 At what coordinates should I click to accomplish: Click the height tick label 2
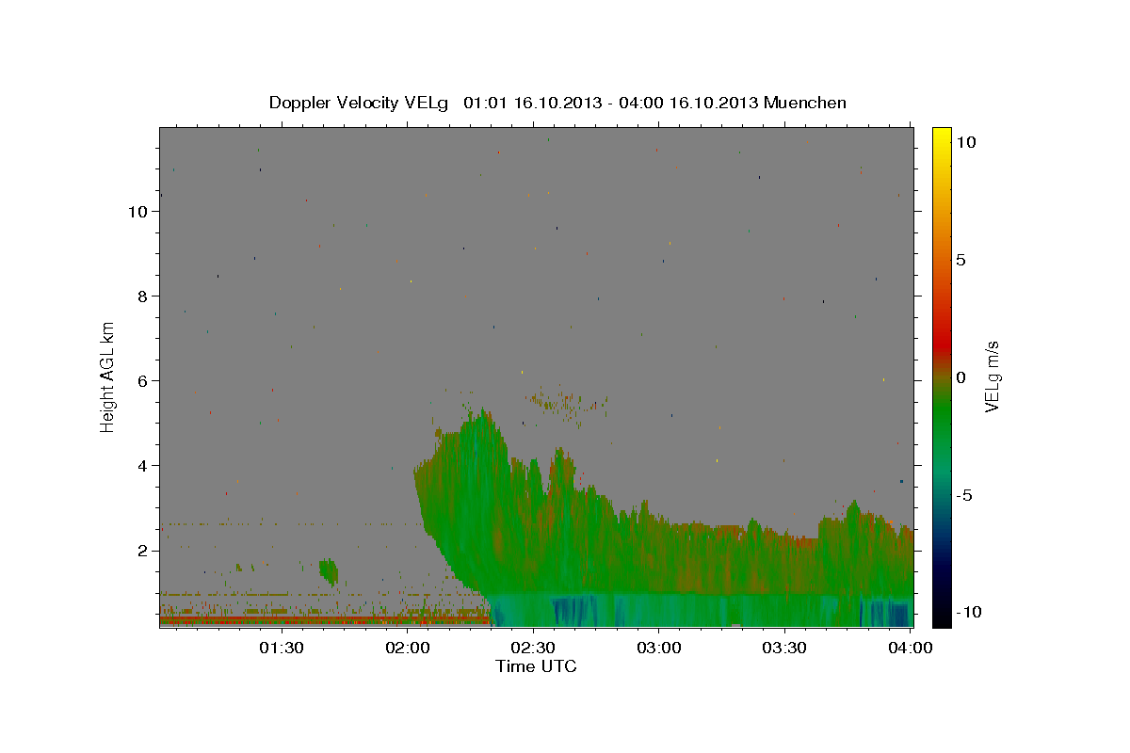point(143,551)
